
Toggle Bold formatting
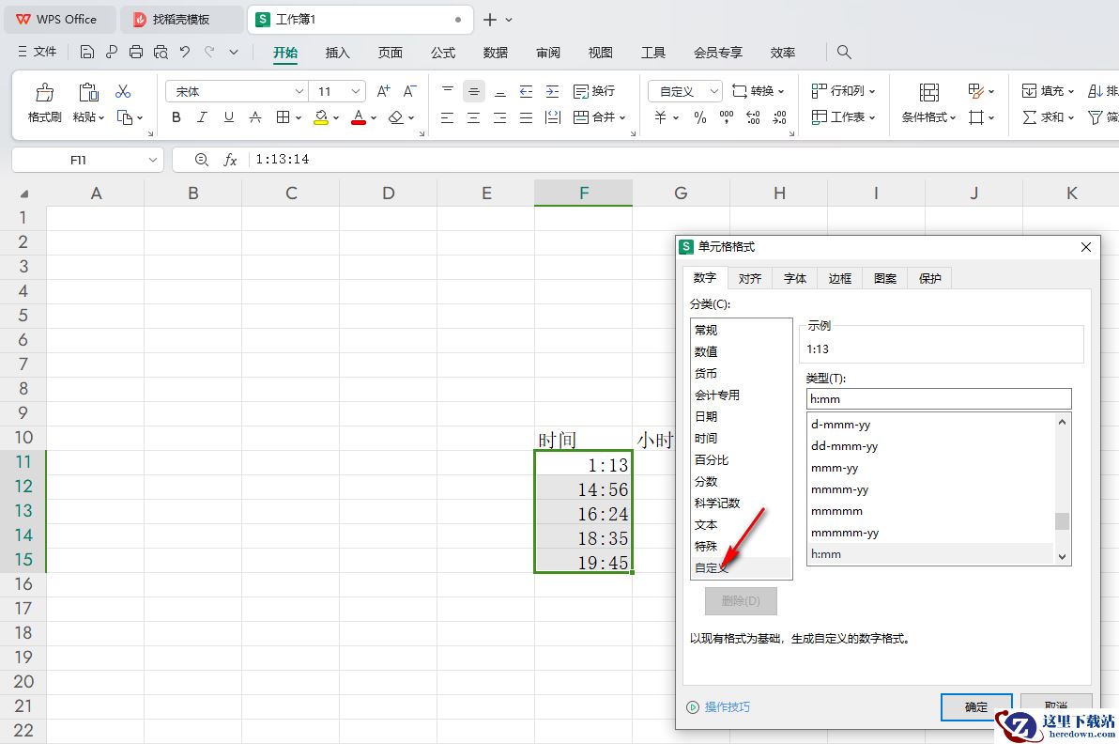pyautogui.click(x=176, y=117)
